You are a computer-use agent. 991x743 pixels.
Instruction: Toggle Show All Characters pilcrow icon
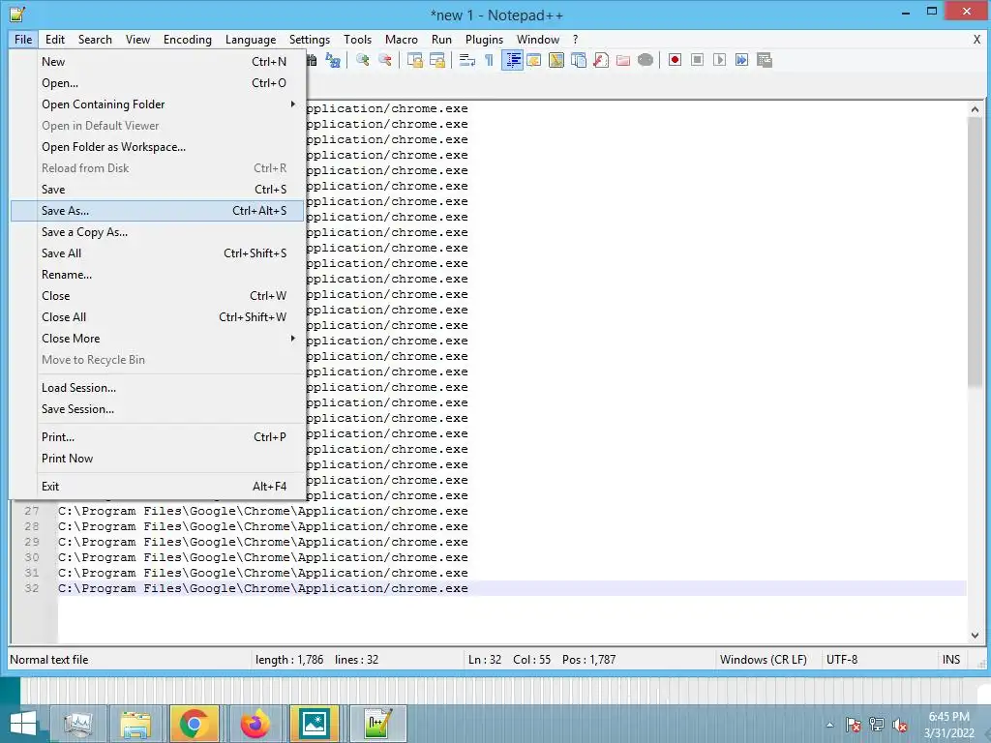tap(489, 60)
